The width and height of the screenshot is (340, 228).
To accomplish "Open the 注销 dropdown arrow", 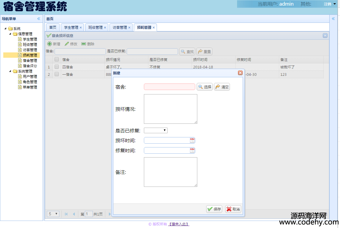I will tap(335, 4).
